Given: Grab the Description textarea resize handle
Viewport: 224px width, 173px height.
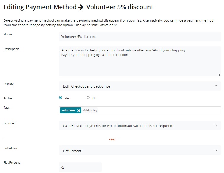Looking at the screenshot, I should 219,75.
